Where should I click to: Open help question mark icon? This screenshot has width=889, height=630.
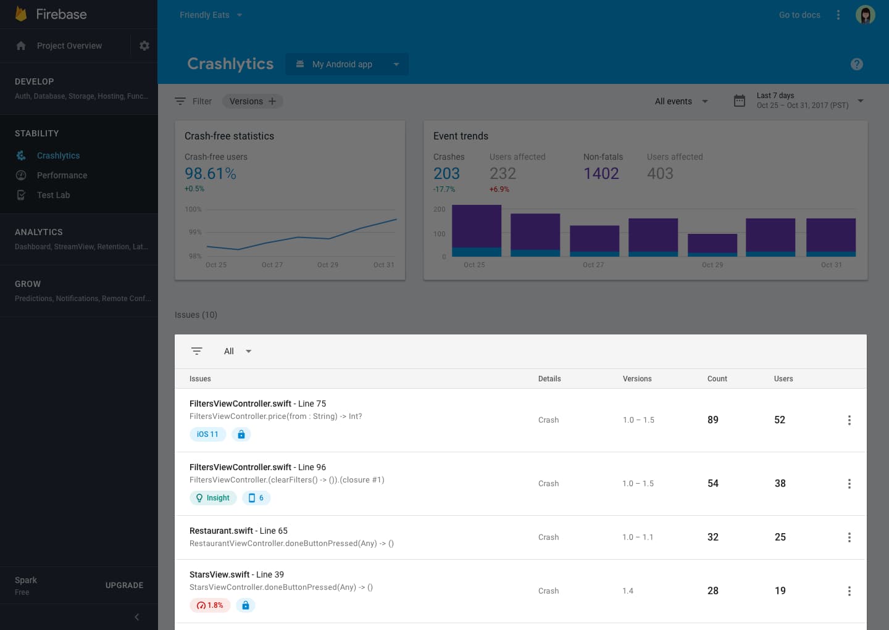click(857, 64)
